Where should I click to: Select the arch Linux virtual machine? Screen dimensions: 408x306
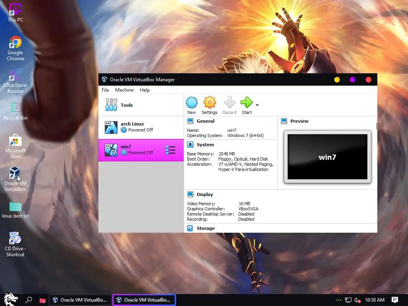(x=141, y=127)
